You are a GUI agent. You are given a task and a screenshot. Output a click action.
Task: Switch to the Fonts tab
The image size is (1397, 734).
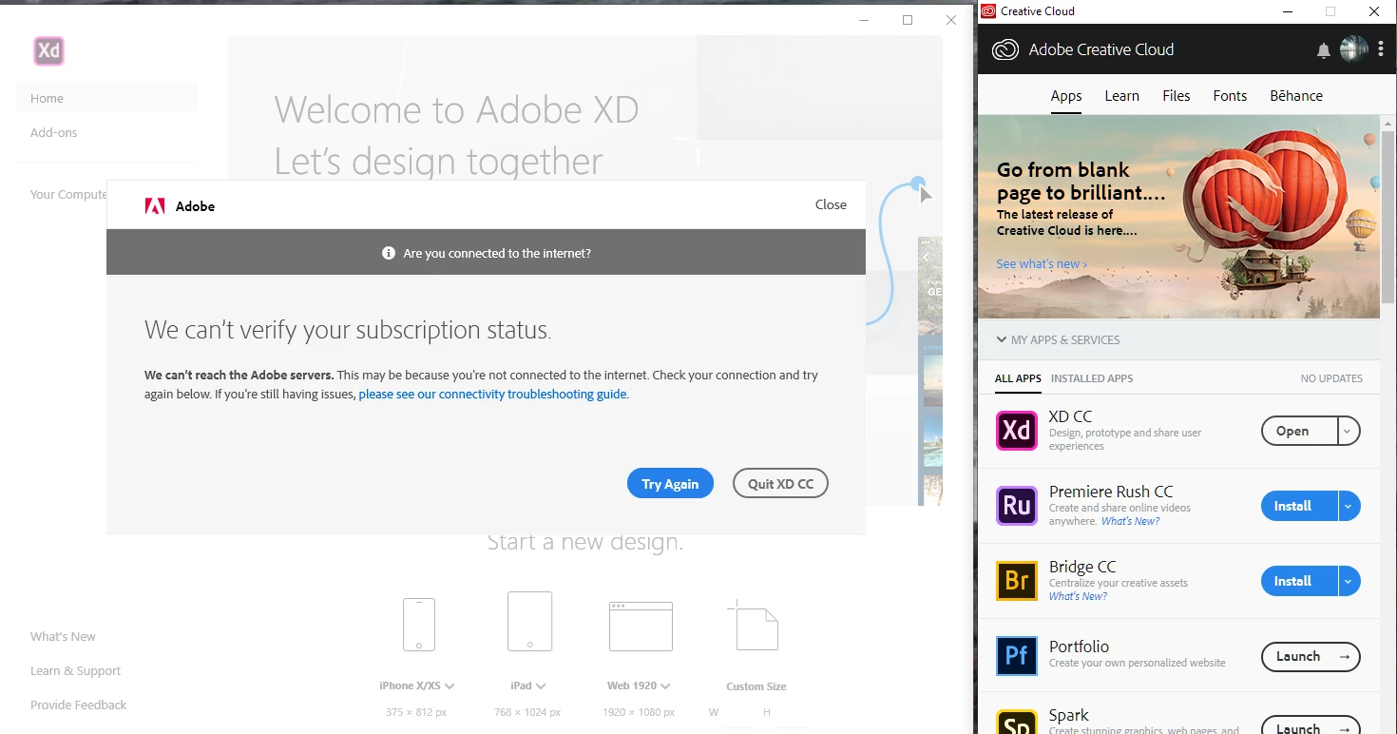[1230, 96]
